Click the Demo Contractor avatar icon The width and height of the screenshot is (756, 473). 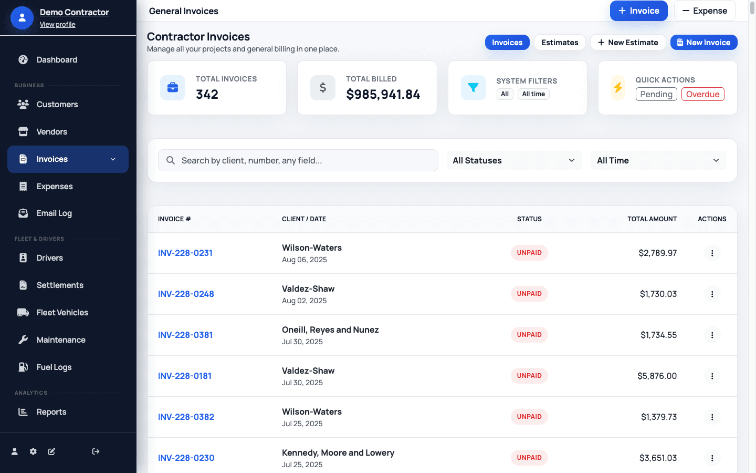click(x=22, y=18)
